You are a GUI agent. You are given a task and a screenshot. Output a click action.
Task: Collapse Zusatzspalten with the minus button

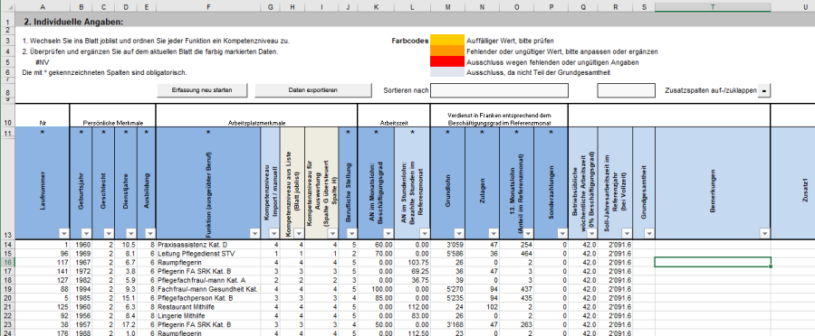point(764,90)
